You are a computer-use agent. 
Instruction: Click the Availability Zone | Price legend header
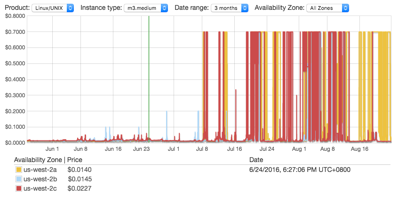pyautogui.click(x=48, y=160)
